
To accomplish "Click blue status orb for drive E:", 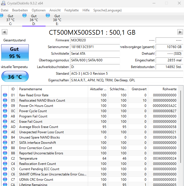I will point(48,15).
